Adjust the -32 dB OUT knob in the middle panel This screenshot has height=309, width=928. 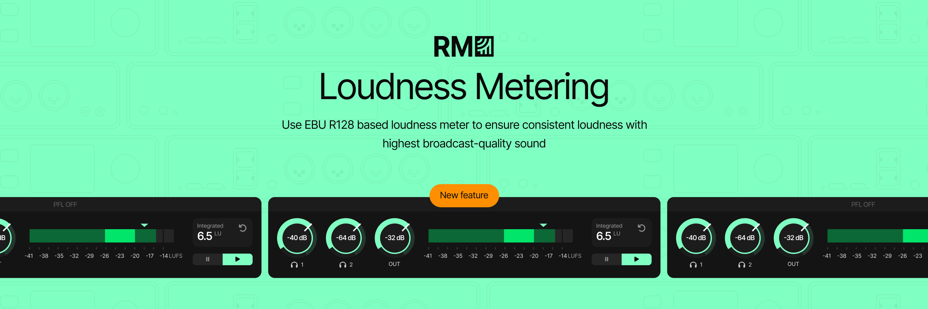click(395, 238)
